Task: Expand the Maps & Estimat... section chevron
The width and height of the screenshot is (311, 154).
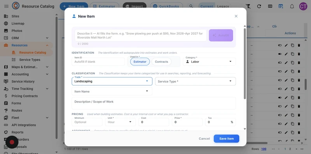Action: (x=47, y=67)
